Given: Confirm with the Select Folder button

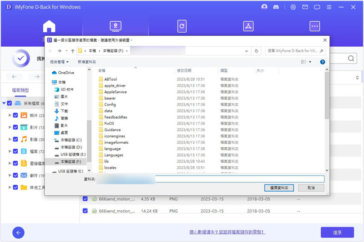Looking at the screenshot, I should click(x=279, y=188).
